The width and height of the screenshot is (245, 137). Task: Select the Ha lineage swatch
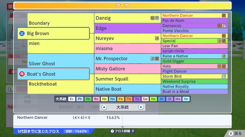click(x=153, y=99)
